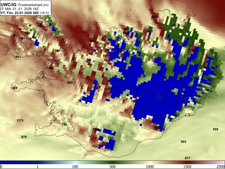This screenshot has height=169, width=225.
Task: Click the map value 439
Action: (174, 25)
